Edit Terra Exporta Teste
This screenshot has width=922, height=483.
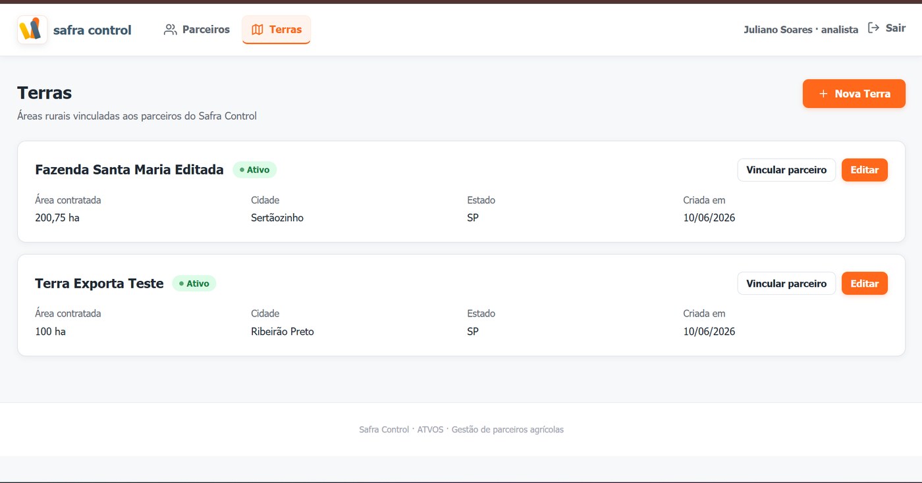pos(865,284)
